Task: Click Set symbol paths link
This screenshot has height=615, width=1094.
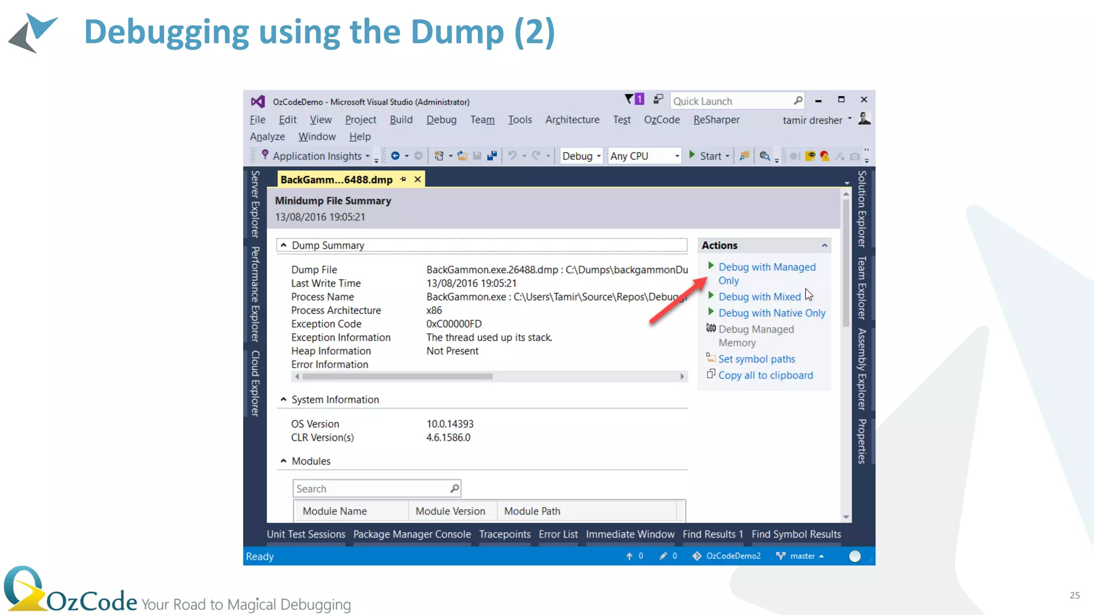Action: tap(756, 359)
